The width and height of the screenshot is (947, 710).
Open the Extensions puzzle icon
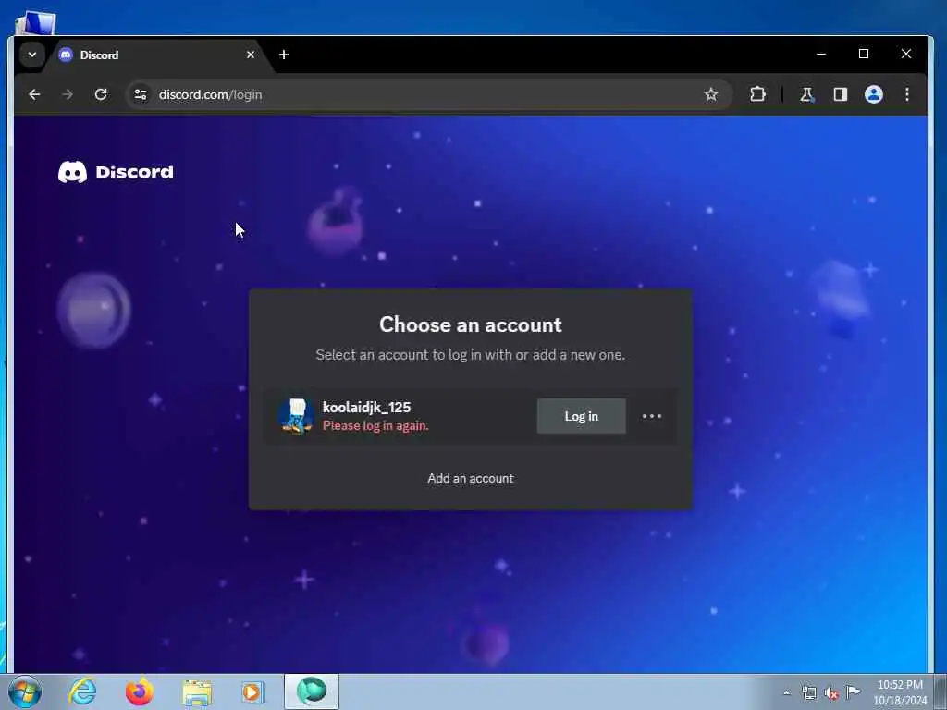point(757,94)
